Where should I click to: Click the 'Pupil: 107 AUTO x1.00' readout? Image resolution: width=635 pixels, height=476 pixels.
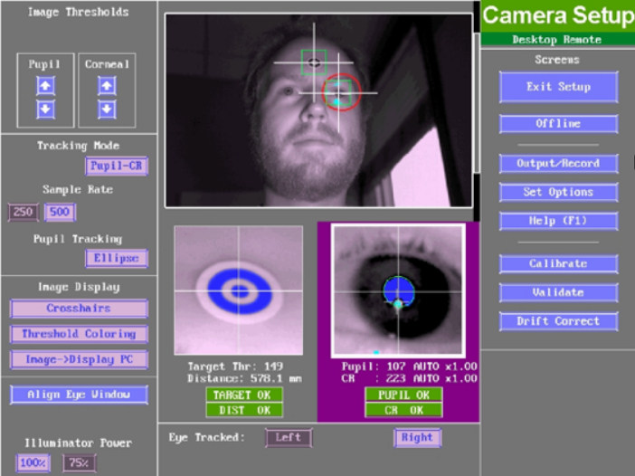pyautogui.click(x=409, y=367)
